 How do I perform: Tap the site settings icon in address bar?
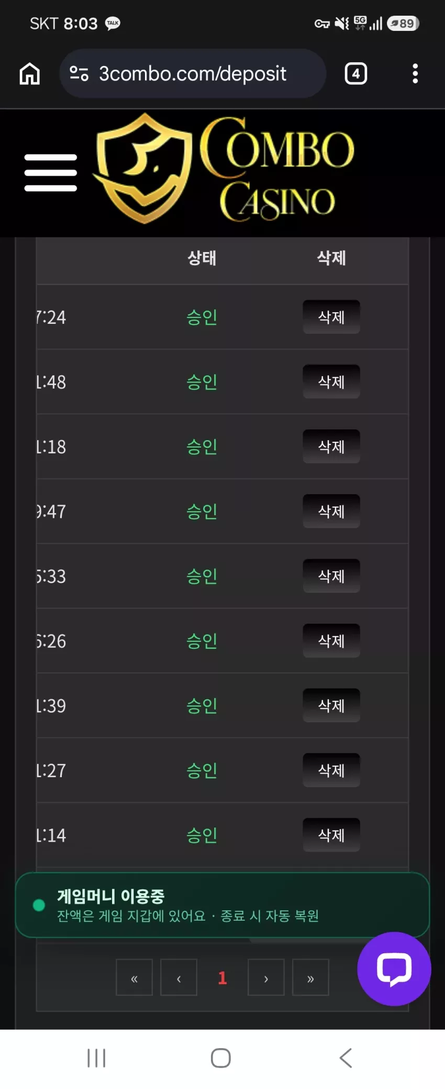pyautogui.click(x=79, y=73)
